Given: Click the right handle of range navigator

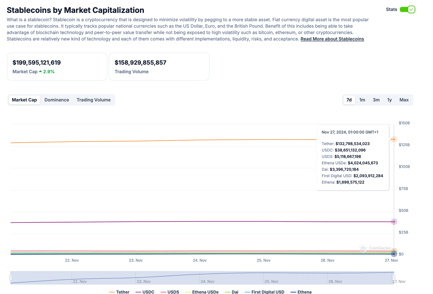Looking at the screenshot, I should [x=394, y=278].
